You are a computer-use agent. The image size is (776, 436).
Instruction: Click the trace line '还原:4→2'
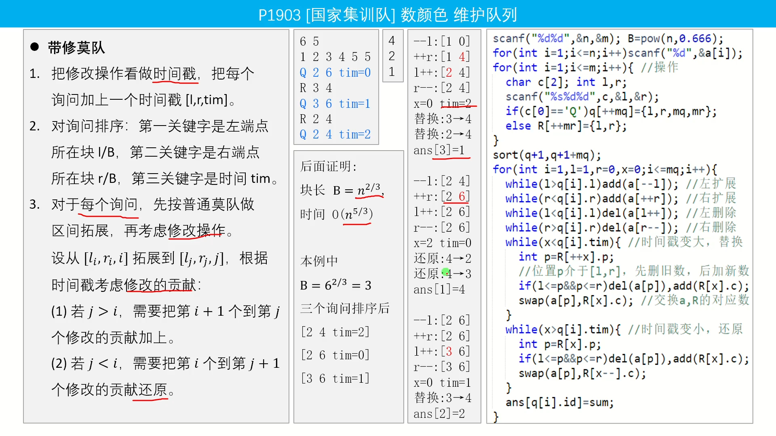[443, 258]
